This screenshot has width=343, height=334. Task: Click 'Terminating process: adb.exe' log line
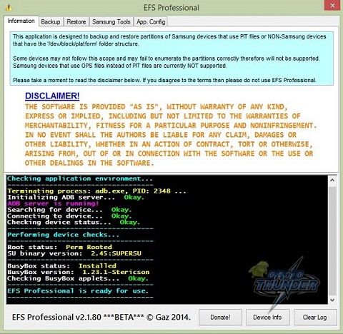(96, 191)
